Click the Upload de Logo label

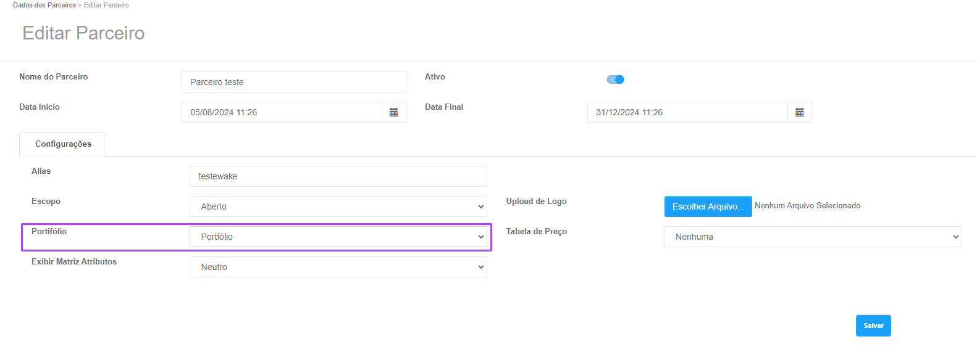(x=536, y=202)
